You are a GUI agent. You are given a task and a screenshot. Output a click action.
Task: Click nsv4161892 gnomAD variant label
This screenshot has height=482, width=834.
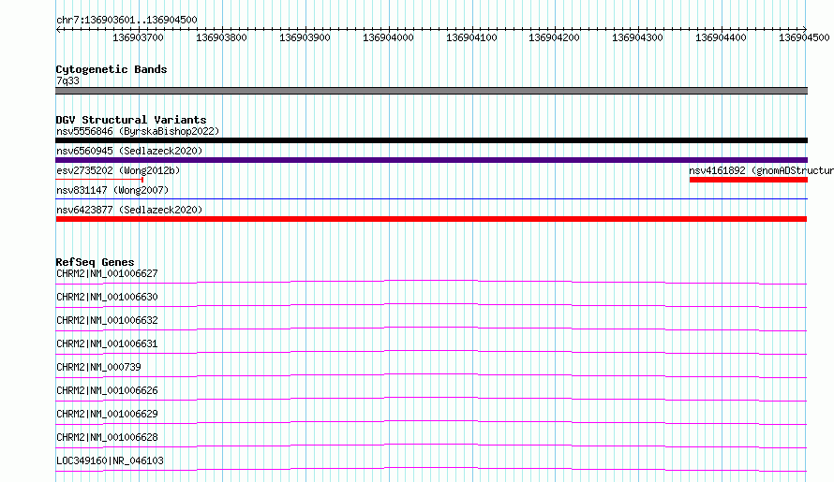(x=761, y=170)
